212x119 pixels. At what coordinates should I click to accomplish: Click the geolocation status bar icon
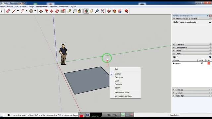[x=4, y=115]
